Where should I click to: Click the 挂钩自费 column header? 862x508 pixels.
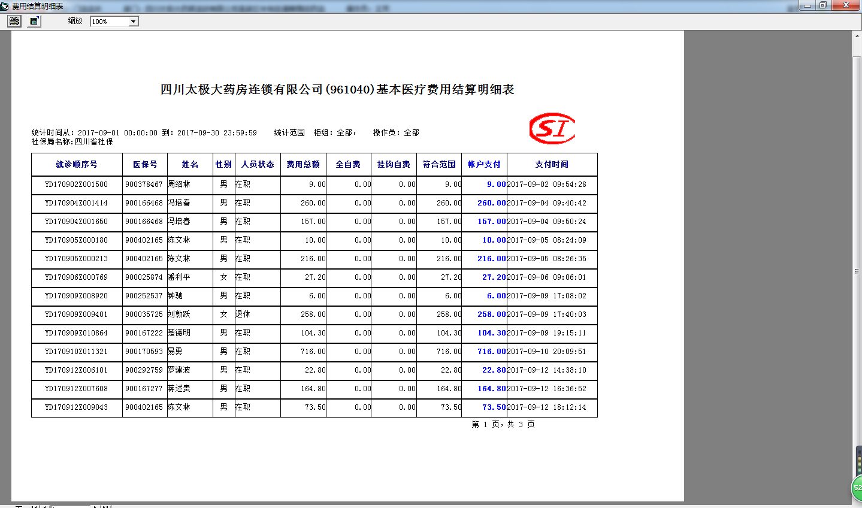click(x=394, y=164)
